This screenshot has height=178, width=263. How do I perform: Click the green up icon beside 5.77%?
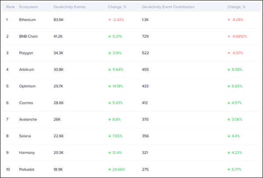(x=229, y=168)
